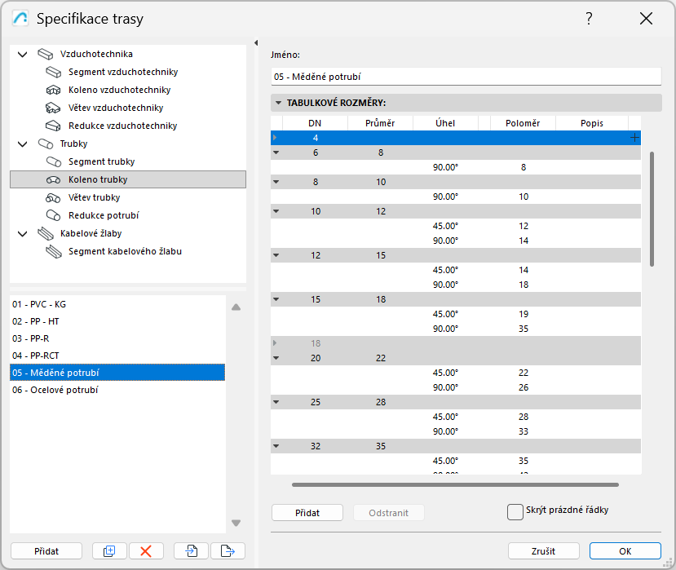Select Koleno vzduchotechniky duct elbow icon
Viewport: 676px width, 570px height.
point(54,91)
